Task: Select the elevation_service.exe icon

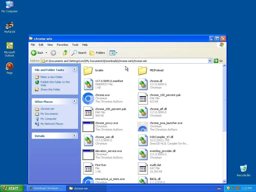Action: (x=88, y=154)
